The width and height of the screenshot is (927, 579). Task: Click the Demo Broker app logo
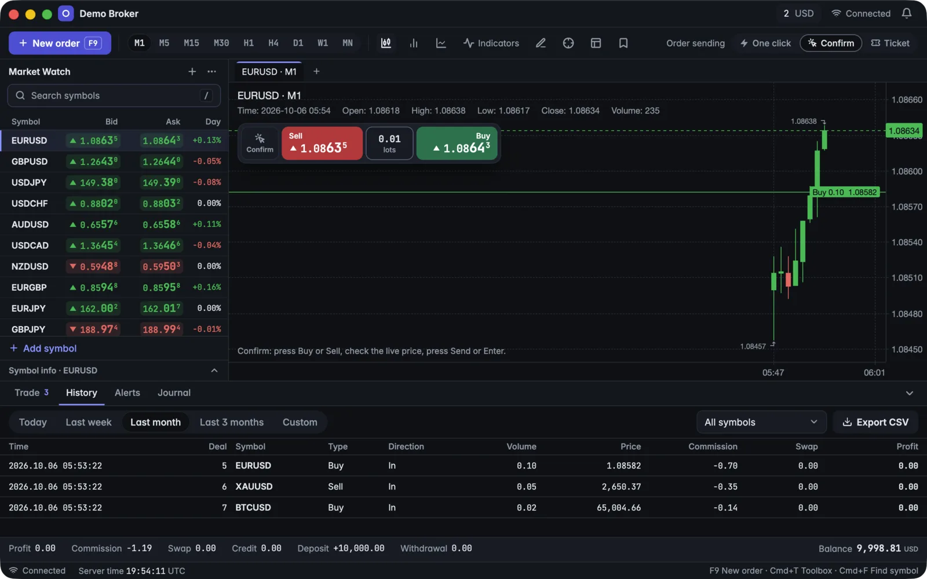tap(66, 13)
